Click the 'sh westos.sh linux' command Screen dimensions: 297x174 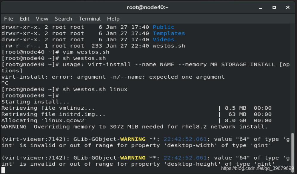(95, 89)
